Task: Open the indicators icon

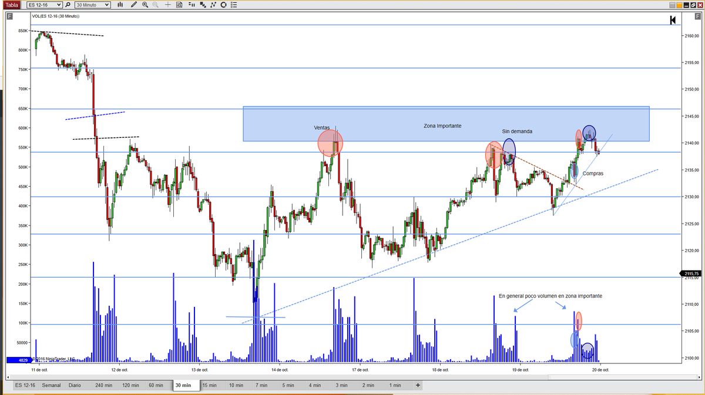Action: [203, 5]
